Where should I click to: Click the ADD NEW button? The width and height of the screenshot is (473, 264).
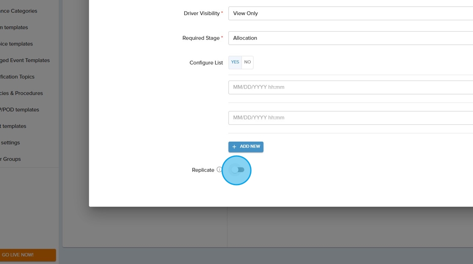pyautogui.click(x=246, y=147)
